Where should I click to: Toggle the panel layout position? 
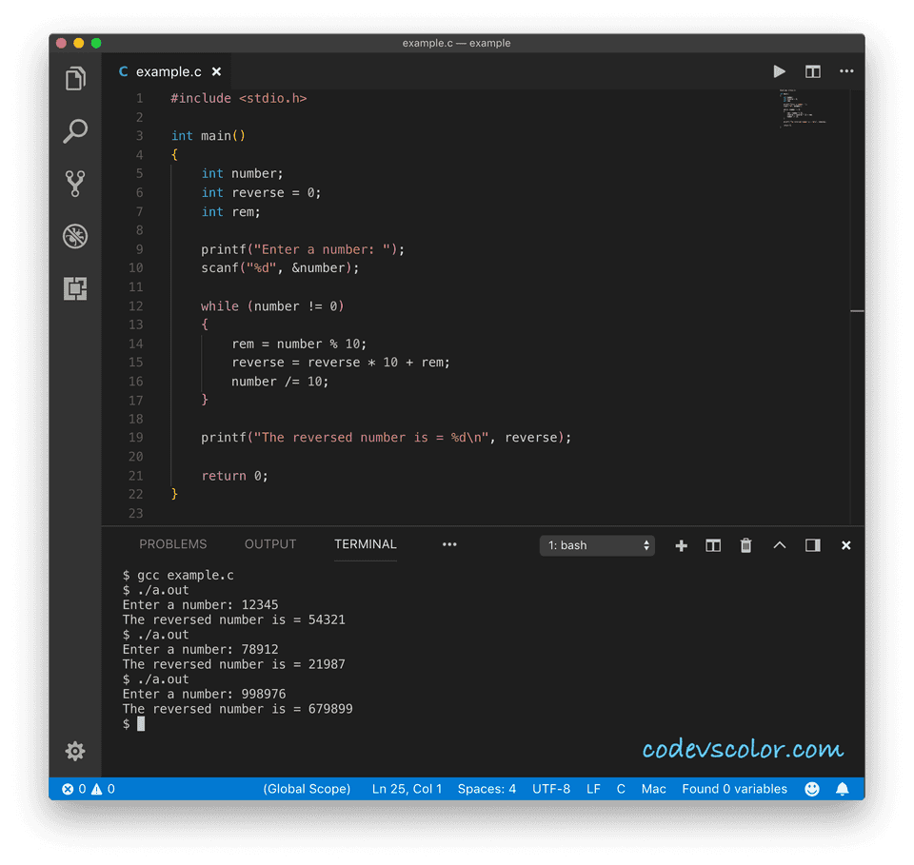(x=812, y=545)
